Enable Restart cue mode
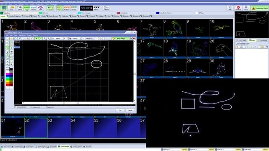 (x=34, y=8)
